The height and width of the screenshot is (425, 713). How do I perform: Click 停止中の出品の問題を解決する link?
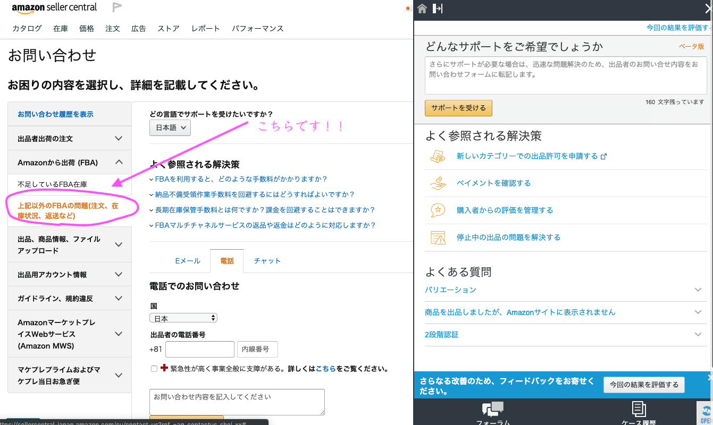(508, 237)
